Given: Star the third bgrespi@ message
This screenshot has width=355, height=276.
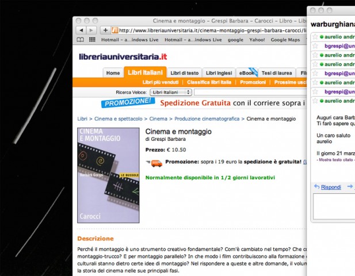Looking at the screenshot, I should point(315,91).
